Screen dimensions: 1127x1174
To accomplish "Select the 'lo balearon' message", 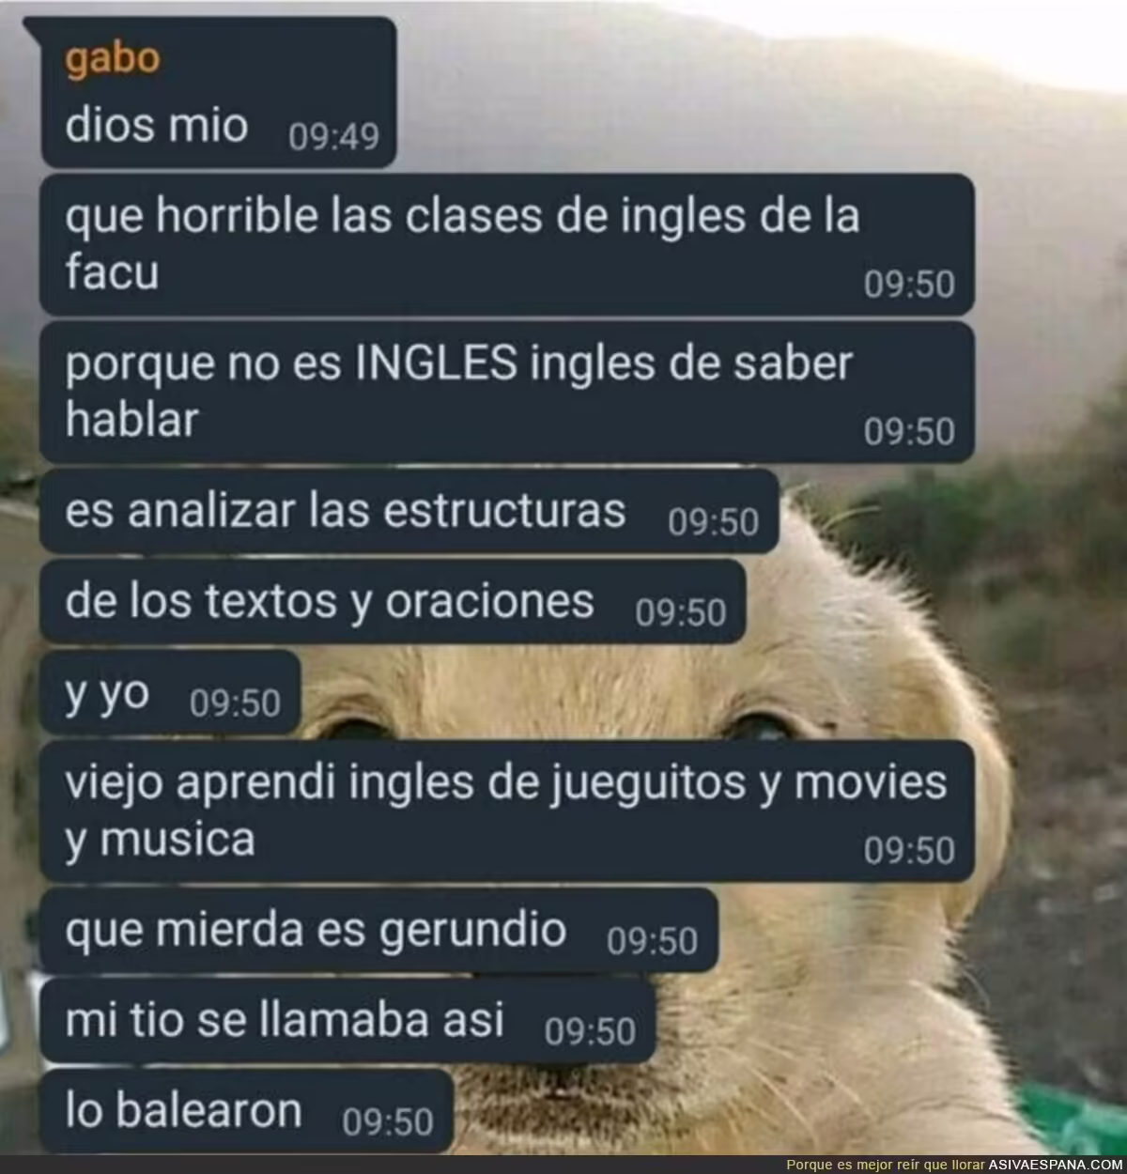I will point(247,1111).
